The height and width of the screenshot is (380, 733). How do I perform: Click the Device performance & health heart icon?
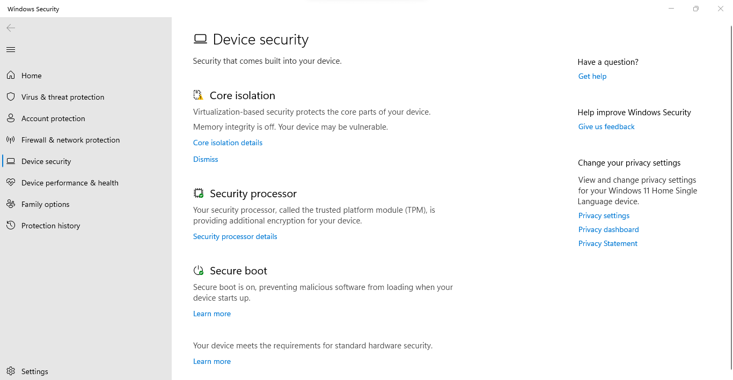(x=11, y=183)
